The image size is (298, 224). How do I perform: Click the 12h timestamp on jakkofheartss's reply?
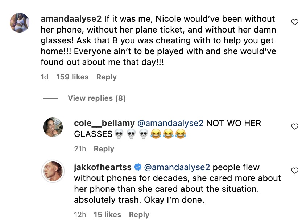pos(80,215)
